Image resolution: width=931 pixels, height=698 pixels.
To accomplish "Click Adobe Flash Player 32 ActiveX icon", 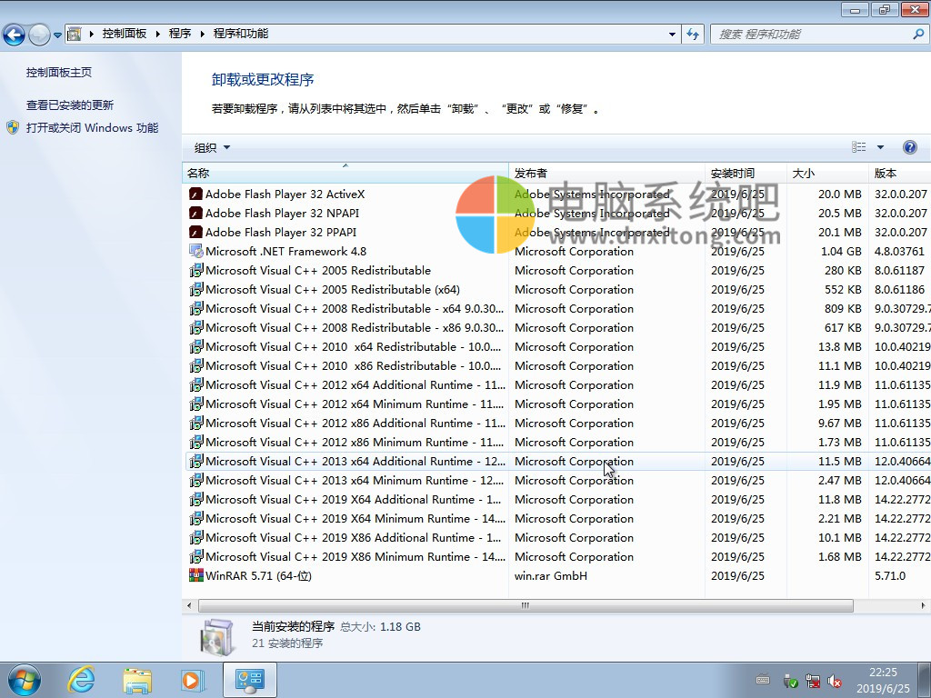I will 196,194.
